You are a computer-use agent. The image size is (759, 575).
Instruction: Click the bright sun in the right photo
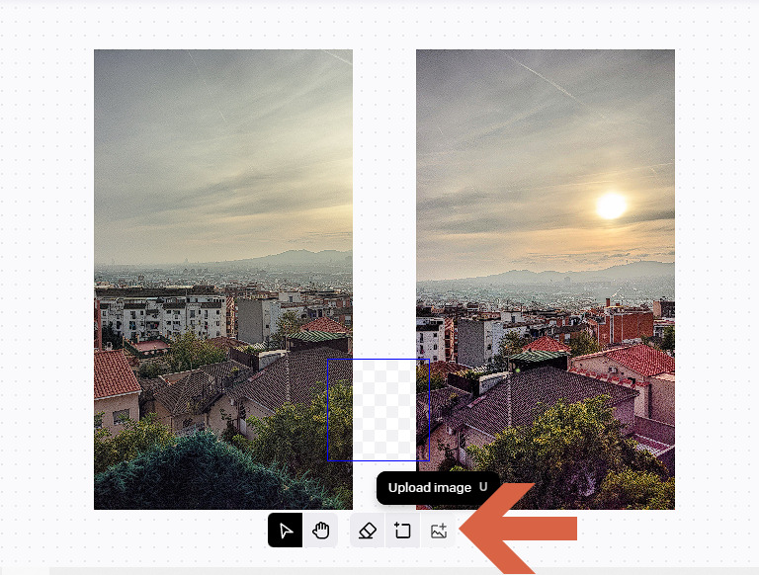point(611,205)
